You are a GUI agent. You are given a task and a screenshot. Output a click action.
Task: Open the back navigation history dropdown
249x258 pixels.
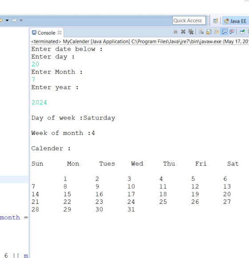tap(7, 20)
